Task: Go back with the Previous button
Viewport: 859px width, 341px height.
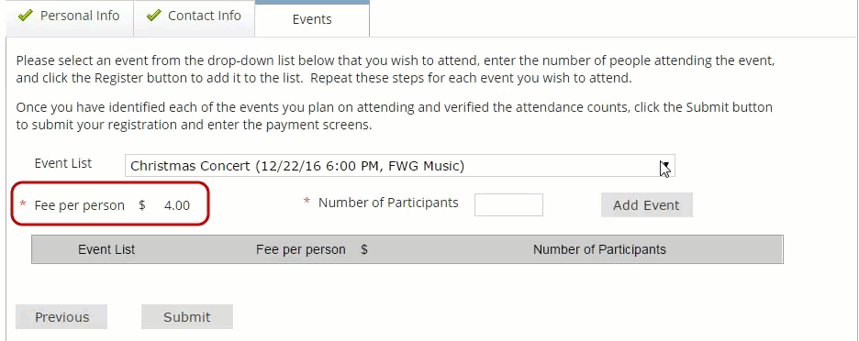Action: click(x=61, y=317)
